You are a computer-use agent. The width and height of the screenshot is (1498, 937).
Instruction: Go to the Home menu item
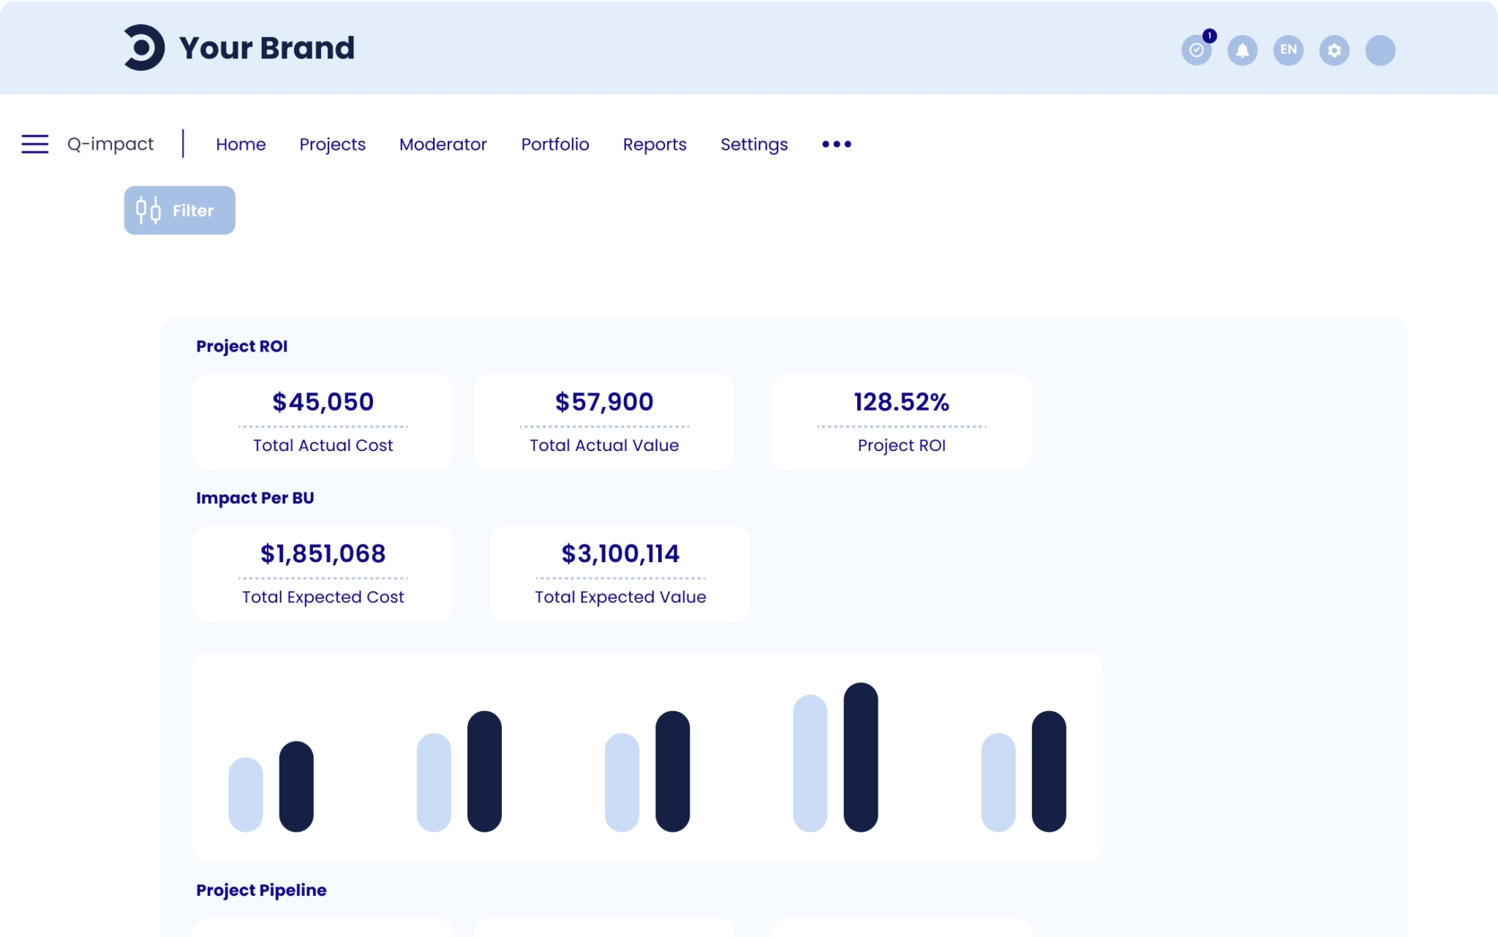241,144
